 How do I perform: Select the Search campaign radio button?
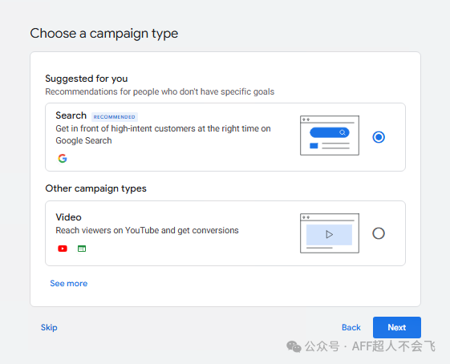click(379, 137)
